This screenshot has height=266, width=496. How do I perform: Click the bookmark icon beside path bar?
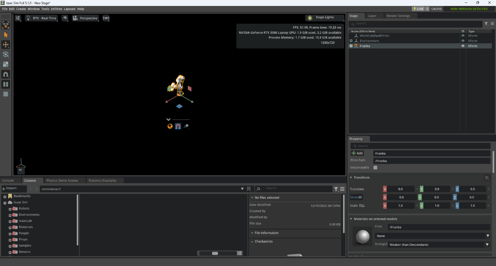pos(249,189)
